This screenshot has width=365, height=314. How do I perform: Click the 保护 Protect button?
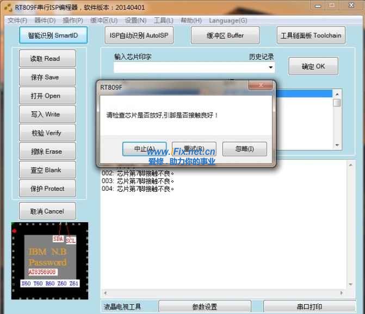(x=47, y=189)
